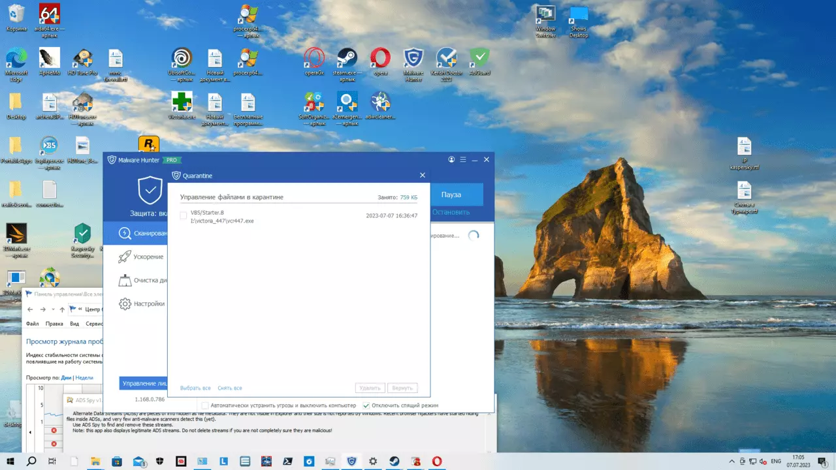Viewport: 836px width, 470px height.
Task: Select Shows Desktop icon
Action: click(x=579, y=22)
